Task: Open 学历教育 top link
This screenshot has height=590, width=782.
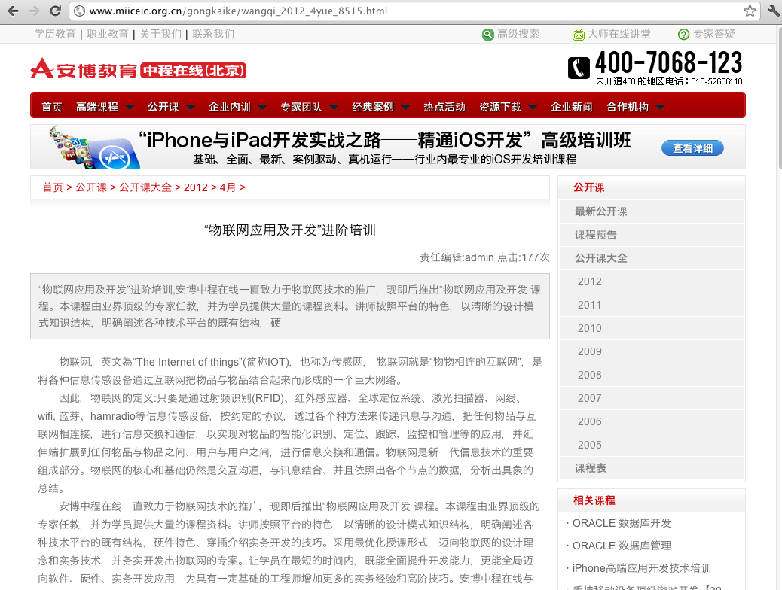Action: [55, 34]
